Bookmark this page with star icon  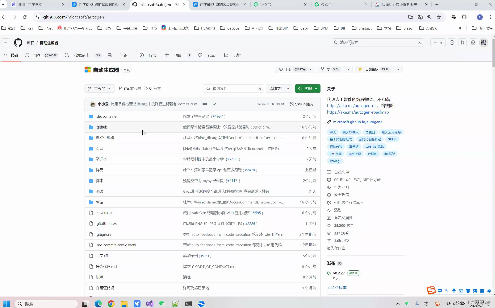point(439,17)
